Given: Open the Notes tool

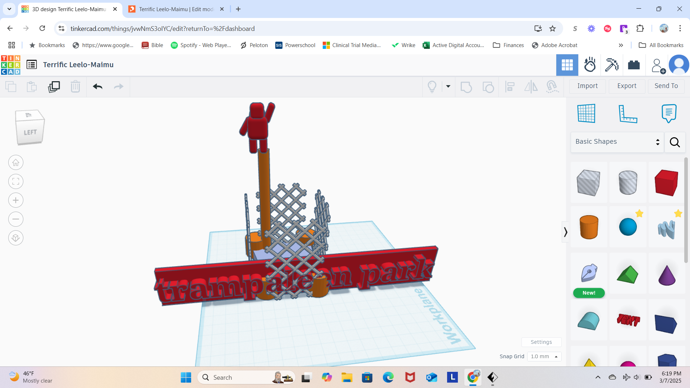Looking at the screenshot, I should (669, 114).
